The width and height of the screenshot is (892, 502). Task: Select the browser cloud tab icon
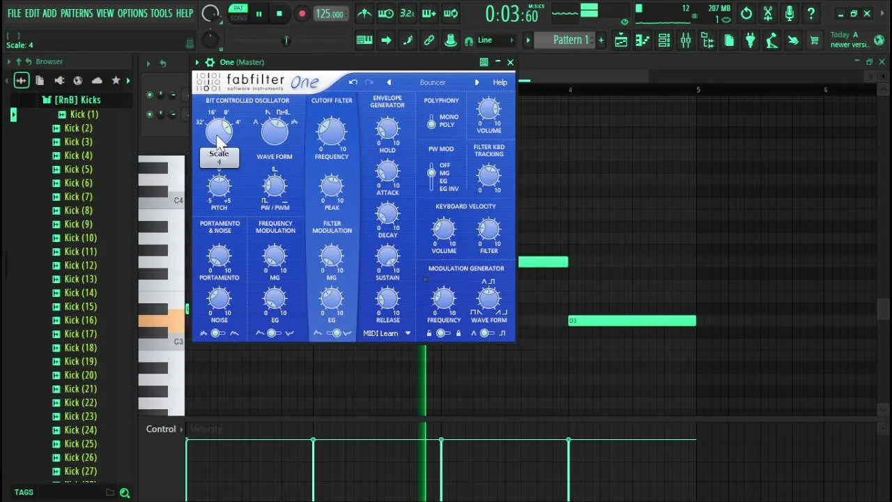(97, 80)
